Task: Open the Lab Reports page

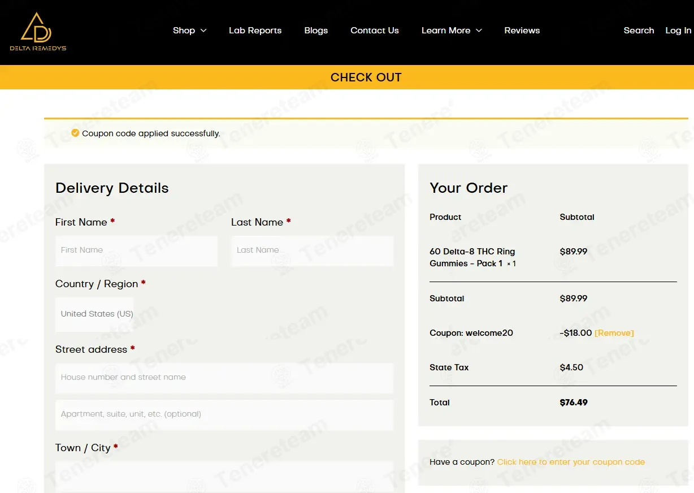Action: coord(255,31)
